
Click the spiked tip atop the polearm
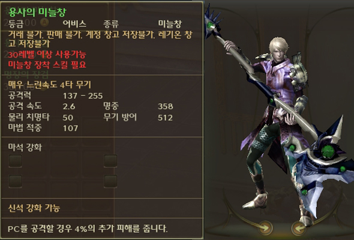[x=212, y=22]
